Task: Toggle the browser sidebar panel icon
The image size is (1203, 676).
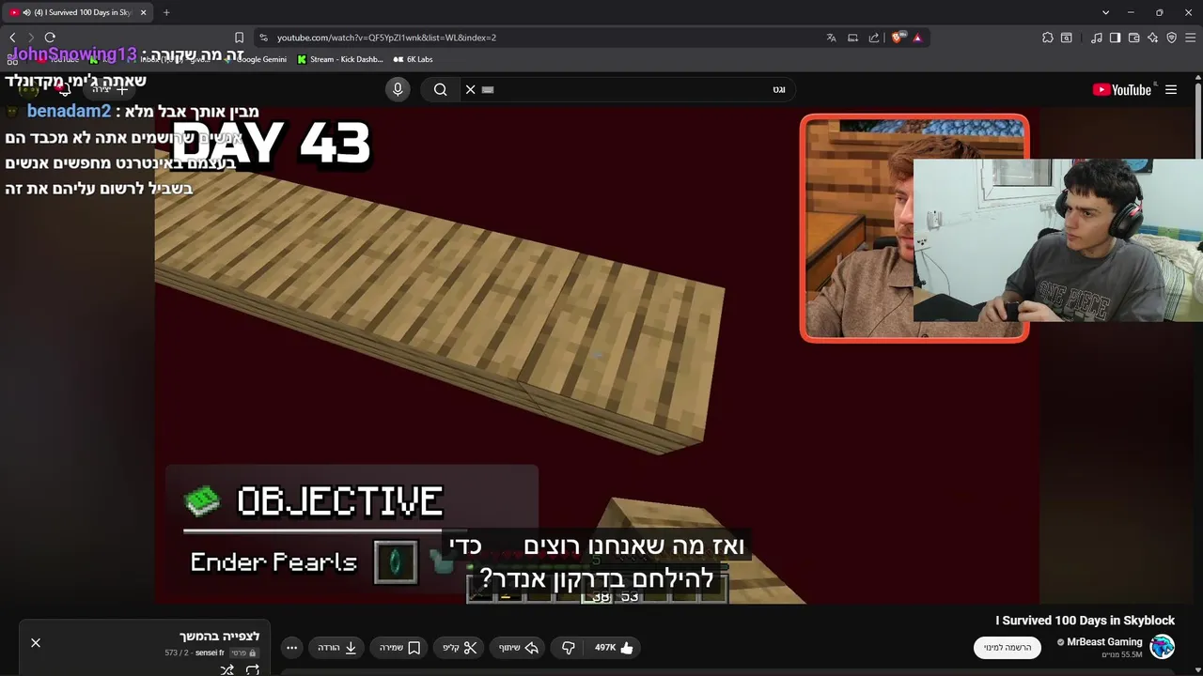Action: pos(1115,38)
